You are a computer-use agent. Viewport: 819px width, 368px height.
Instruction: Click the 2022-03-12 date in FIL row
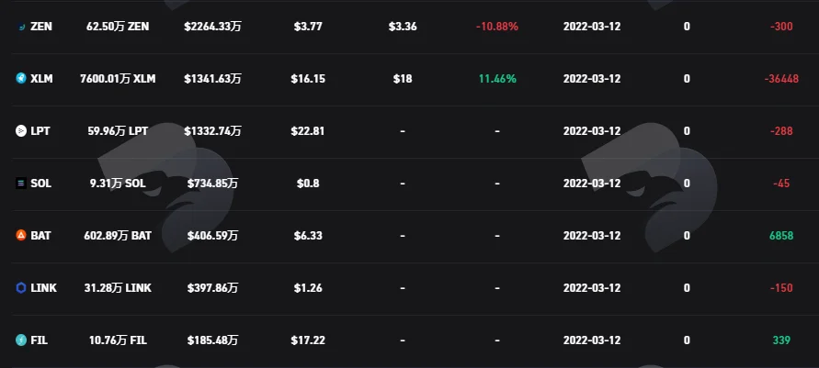tap(592, 340)
